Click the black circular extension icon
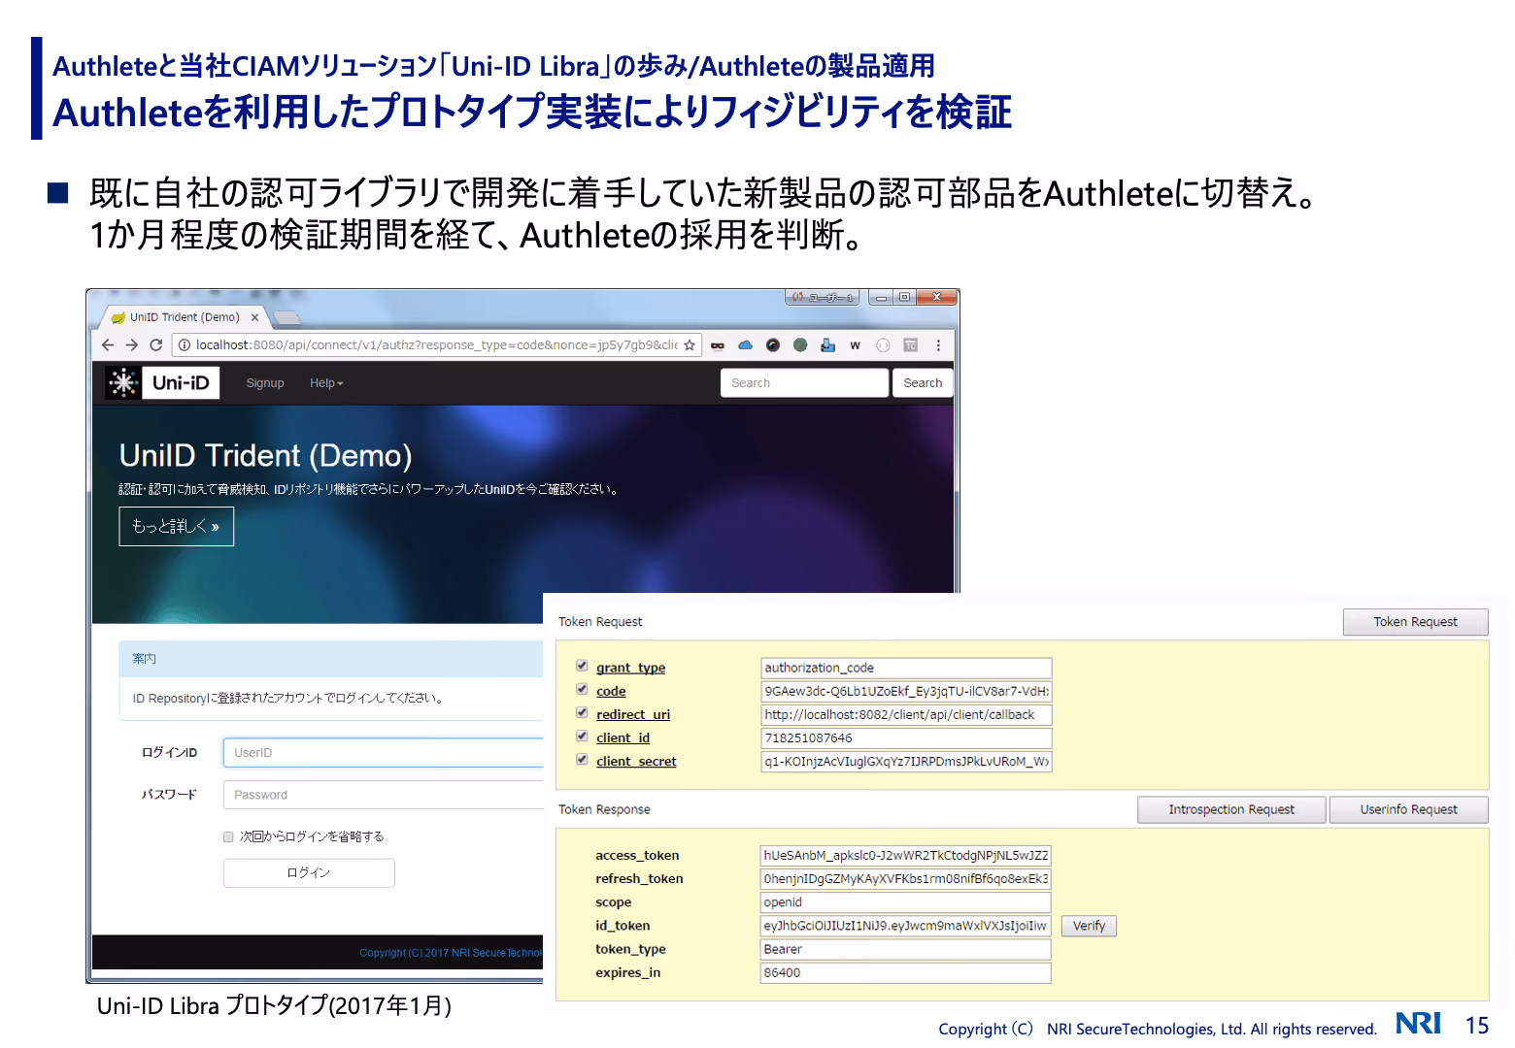The image size is (1515, 1048). click(x=773, y=345)
